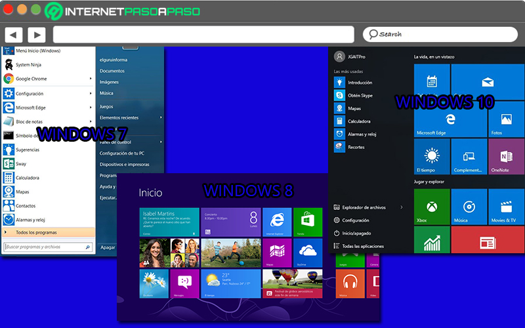Viewport: 525px width, 328px height.
Task: Expand the Google Chrome submenu arrow
Action: pos(91,79)
